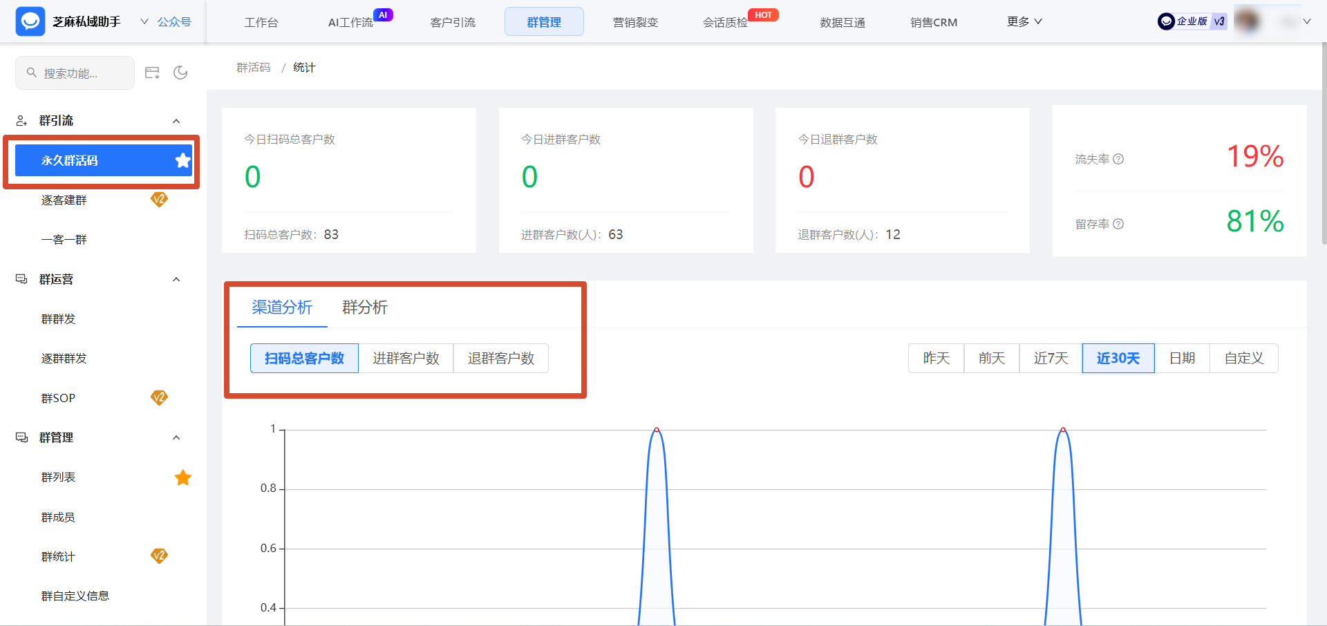Open the 工作台 top menu

(261, 22)
